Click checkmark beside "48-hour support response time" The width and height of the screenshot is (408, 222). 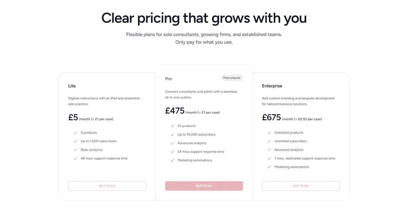[x=76, y=158]
